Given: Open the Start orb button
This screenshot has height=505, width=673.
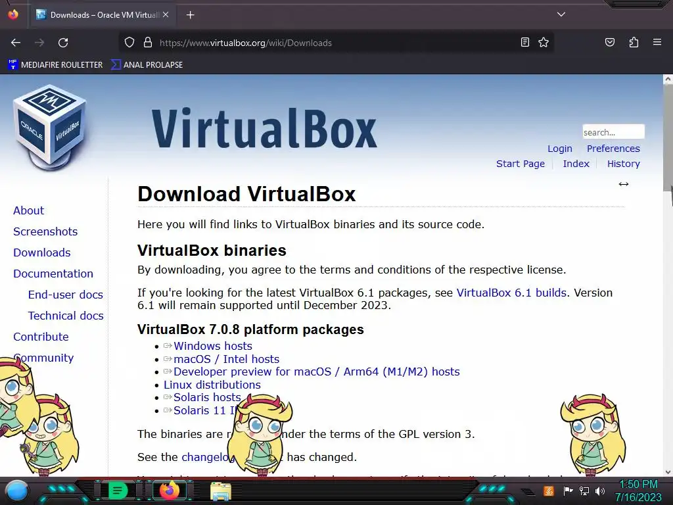Looking at the screenshot, I should [x=16, y=491].
